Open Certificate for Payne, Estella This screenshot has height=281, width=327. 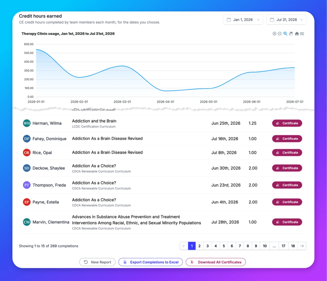(x=287, y=202)
